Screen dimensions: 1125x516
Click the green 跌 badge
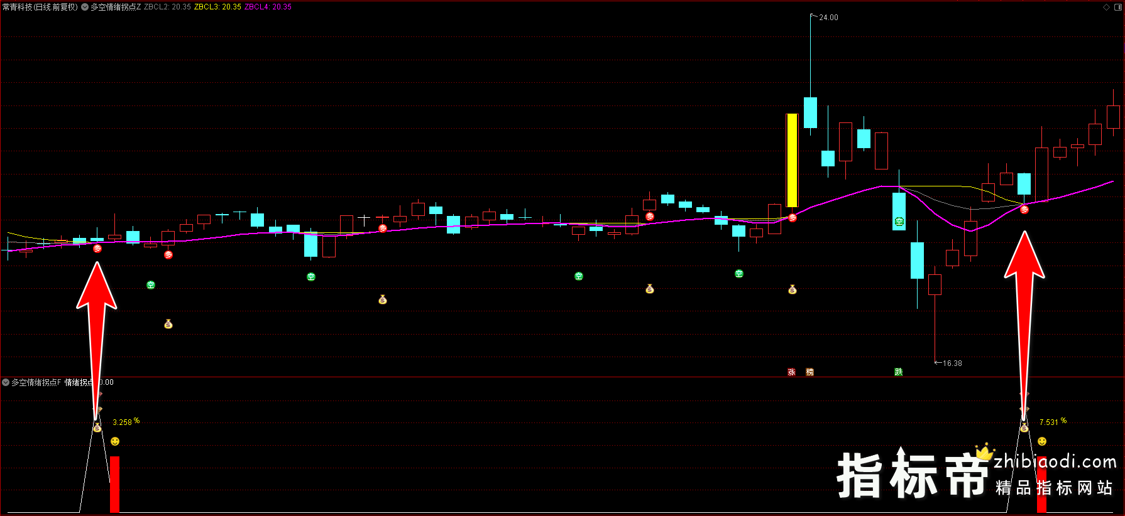tap(899, 372)
